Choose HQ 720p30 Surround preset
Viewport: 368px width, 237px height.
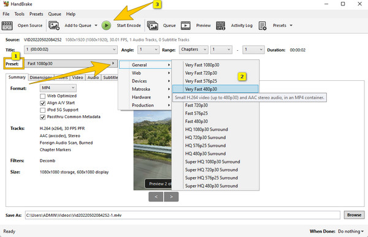pyautogui.click(x=215, y=138)
